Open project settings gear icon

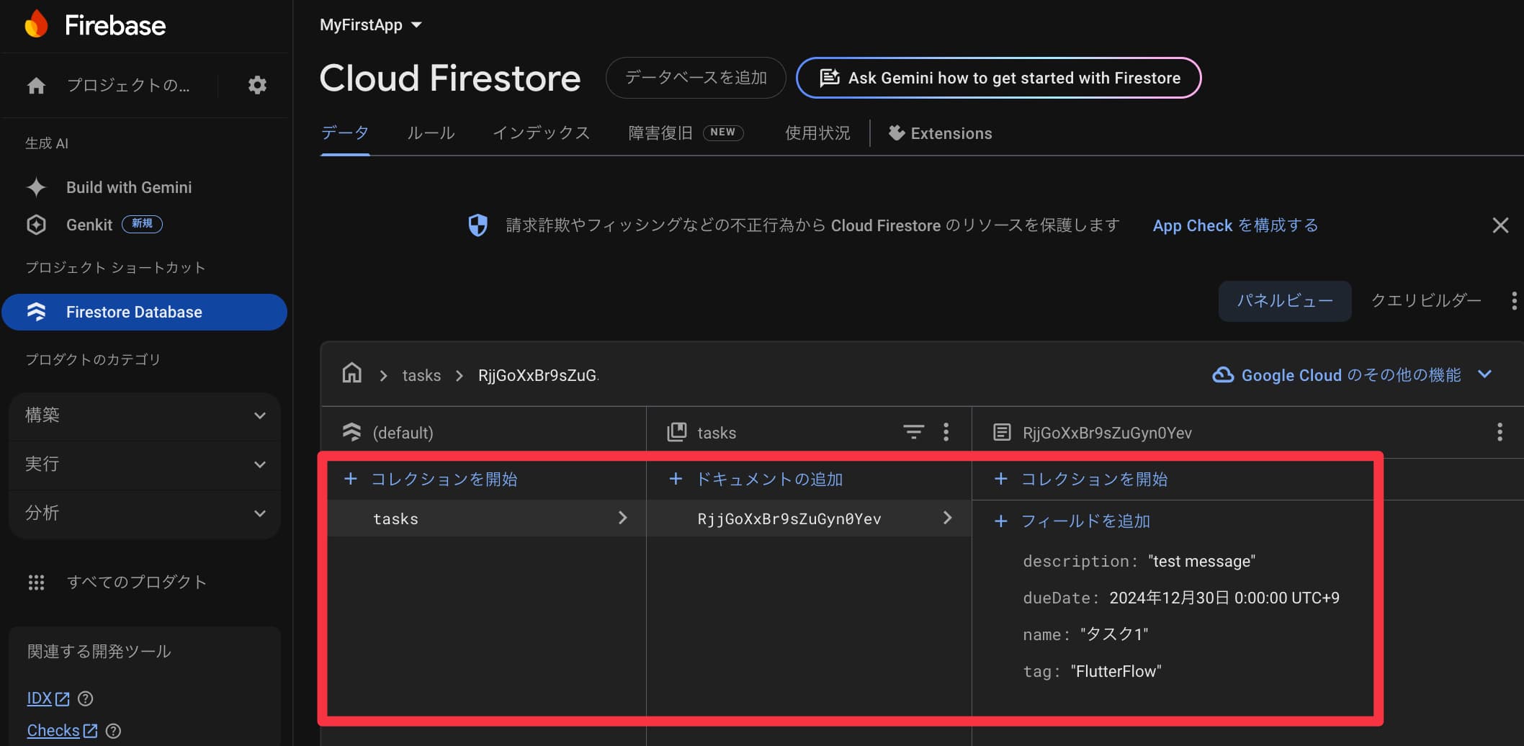point(257,85)
